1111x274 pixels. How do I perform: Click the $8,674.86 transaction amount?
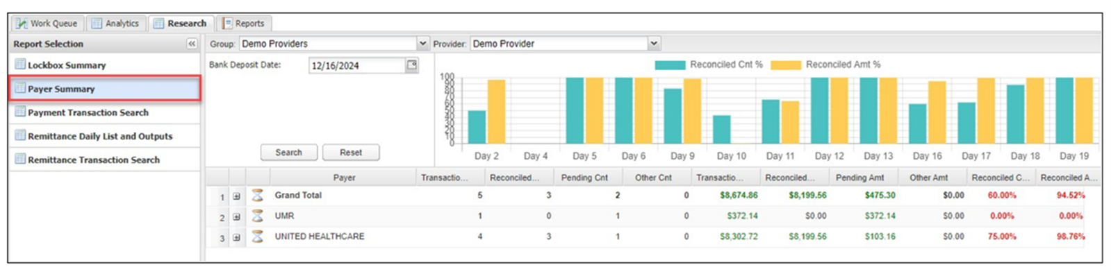pyautogui.click(x=739, y=196)
